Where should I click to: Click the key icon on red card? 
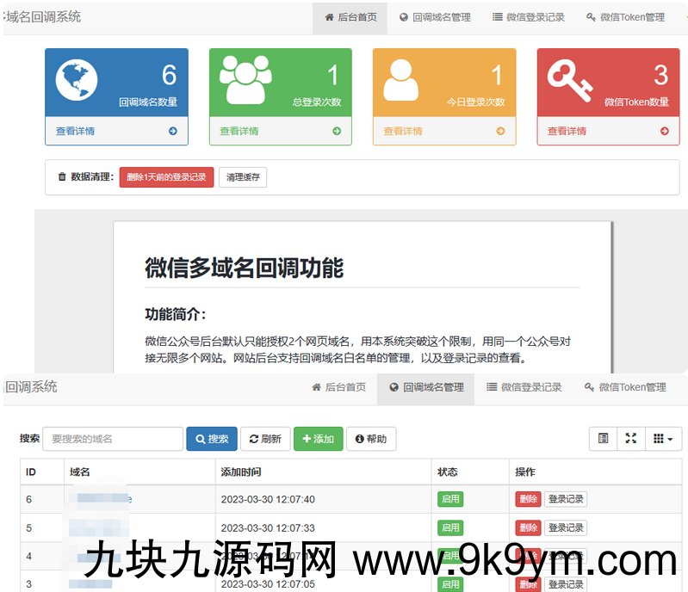tap(569, 81)
